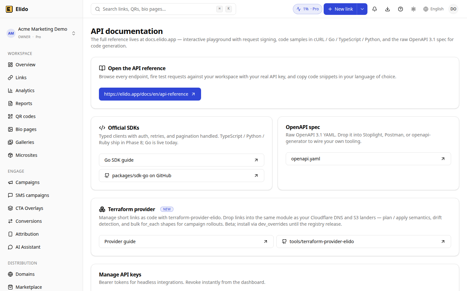This screenshot has height=291, width=467.
Task: Click the OpenAPI spec heading
Action: 303,127
